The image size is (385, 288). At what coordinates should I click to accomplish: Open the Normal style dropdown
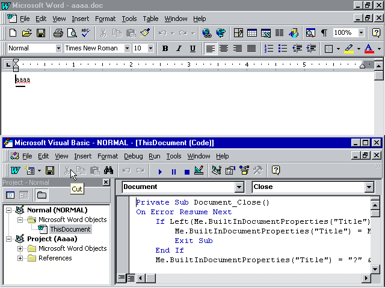pos(58,48)
